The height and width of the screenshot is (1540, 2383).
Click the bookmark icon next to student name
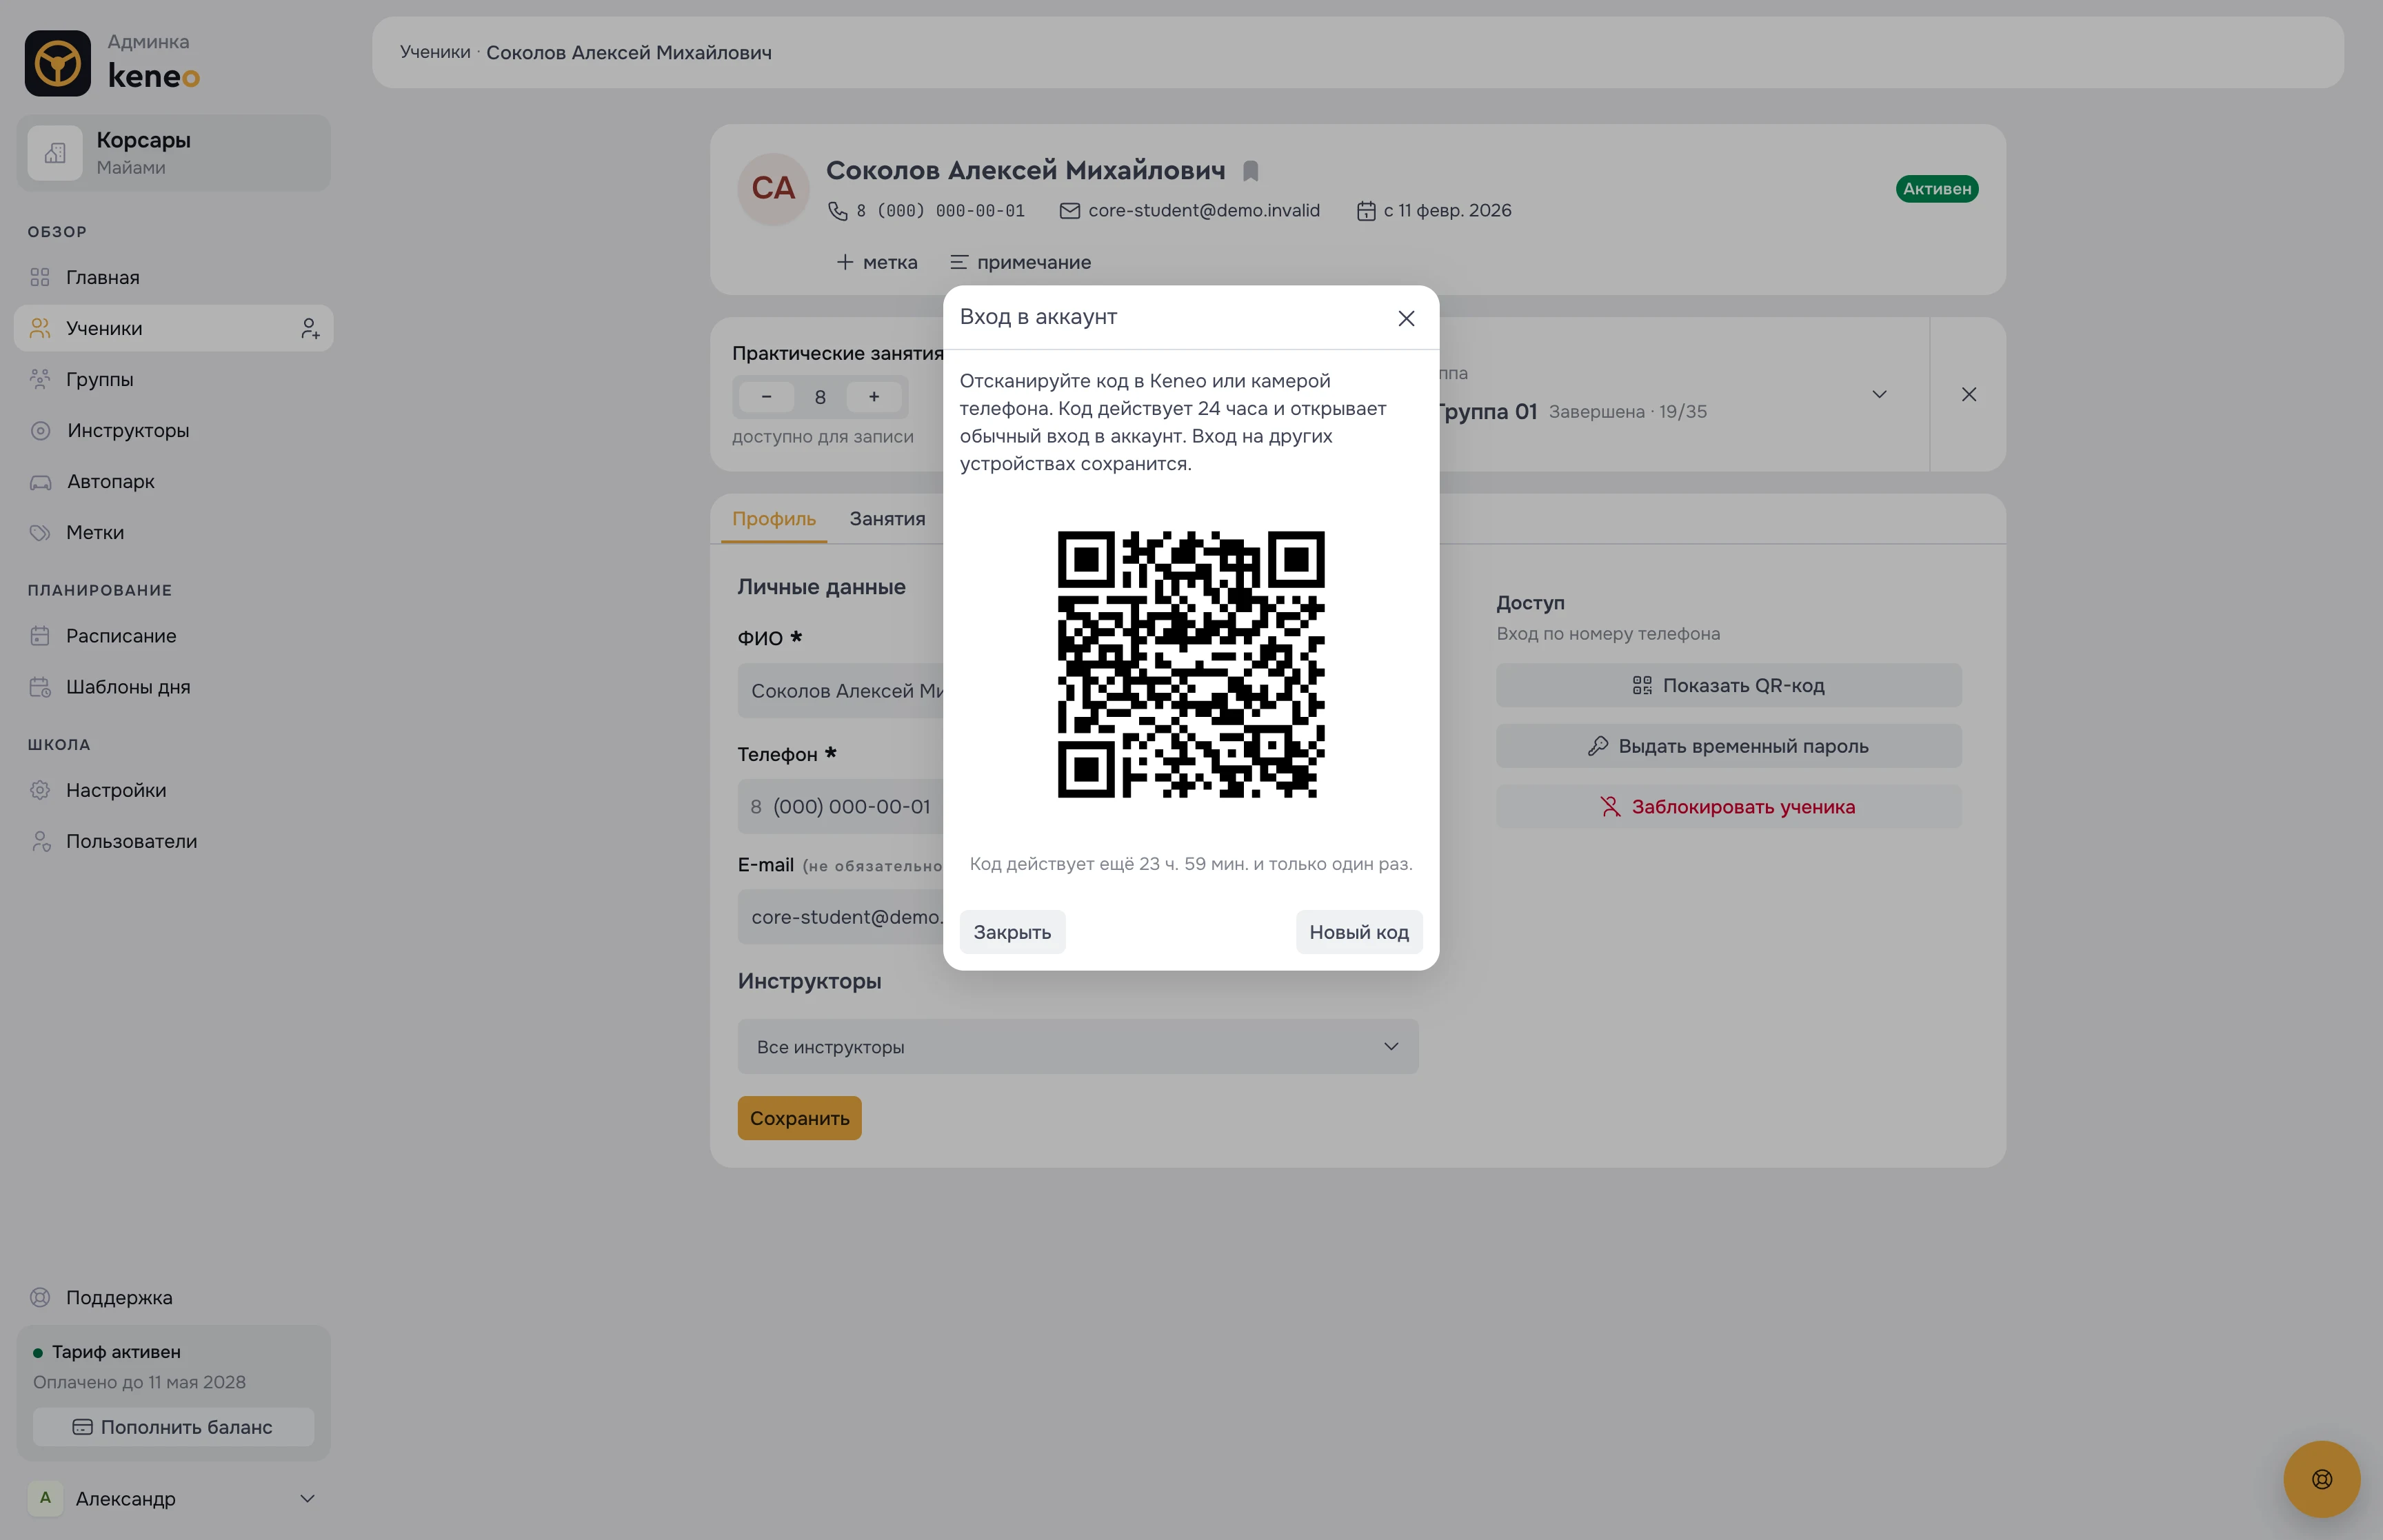pyautogui.click(x=1250, y=171)
